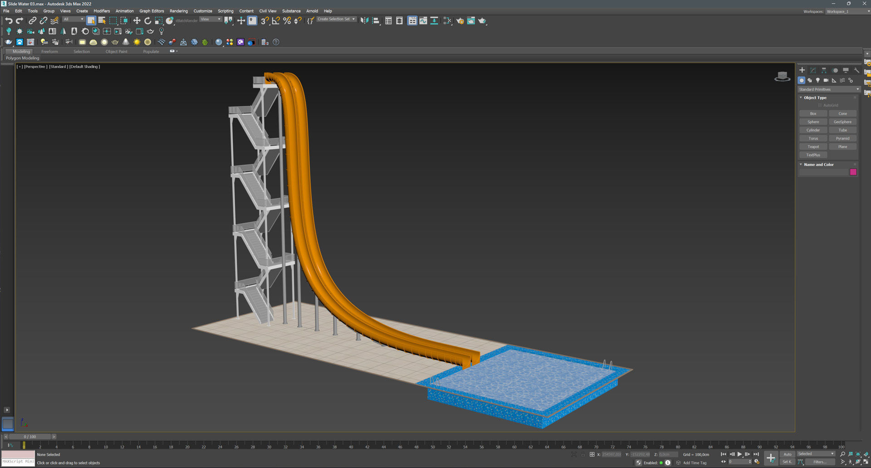871x468 pixels.
Task: Open the Hierarchy panel tab icon
Action: (824, 70)
